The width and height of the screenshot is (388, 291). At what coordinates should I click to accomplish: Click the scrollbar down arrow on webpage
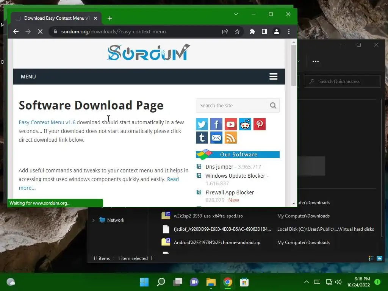click(294, 203)
